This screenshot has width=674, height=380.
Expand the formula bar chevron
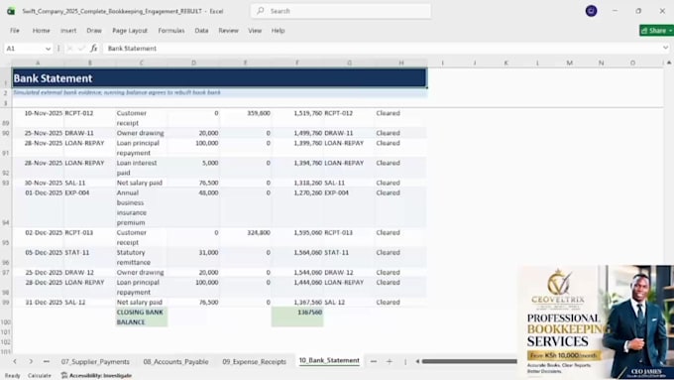[x=665, y=48]
